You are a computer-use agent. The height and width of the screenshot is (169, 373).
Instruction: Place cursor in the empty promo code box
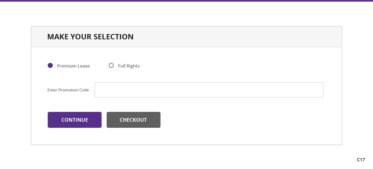(209, 90)
